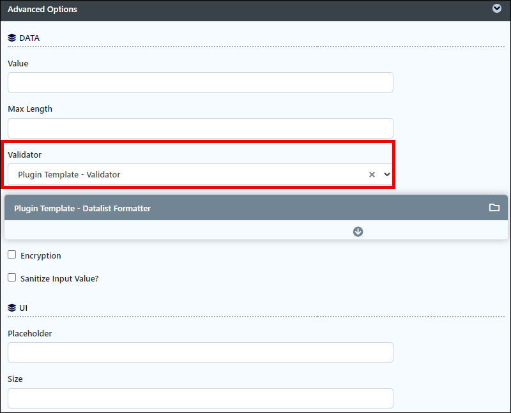Click the Size input field
511x413 pixels.
pos(201,398)
